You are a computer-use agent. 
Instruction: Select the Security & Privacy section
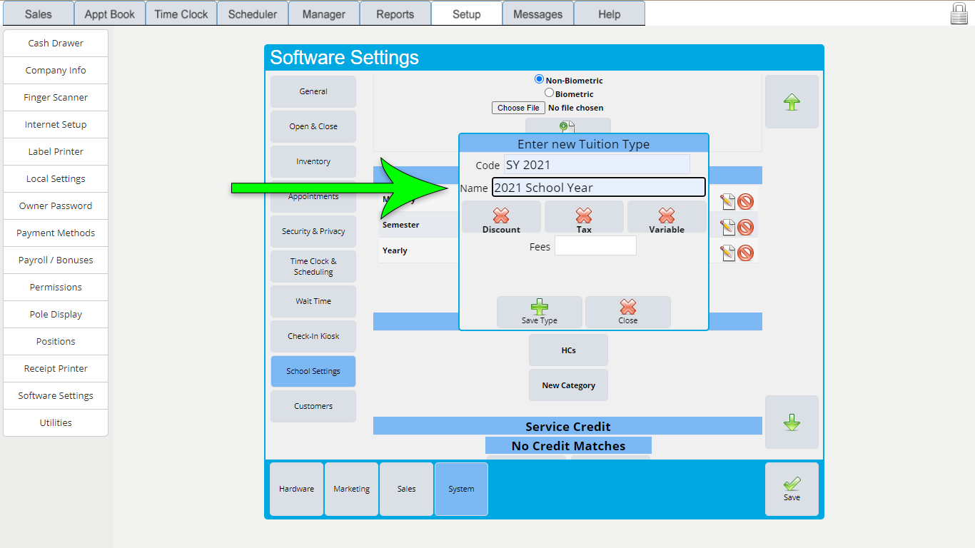click(313, 231)
